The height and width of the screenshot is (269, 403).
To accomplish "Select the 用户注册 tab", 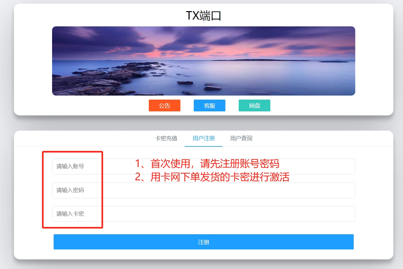I will click(x=204, y=138).
